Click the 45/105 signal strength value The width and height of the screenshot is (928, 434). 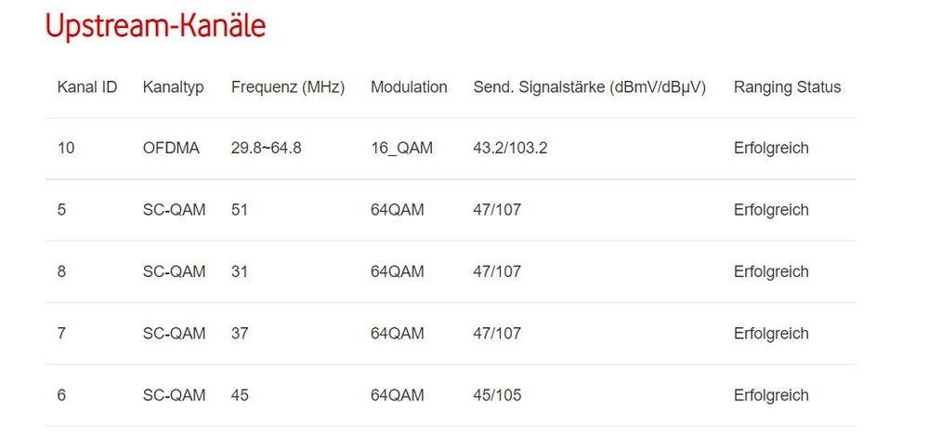[497, 395]
